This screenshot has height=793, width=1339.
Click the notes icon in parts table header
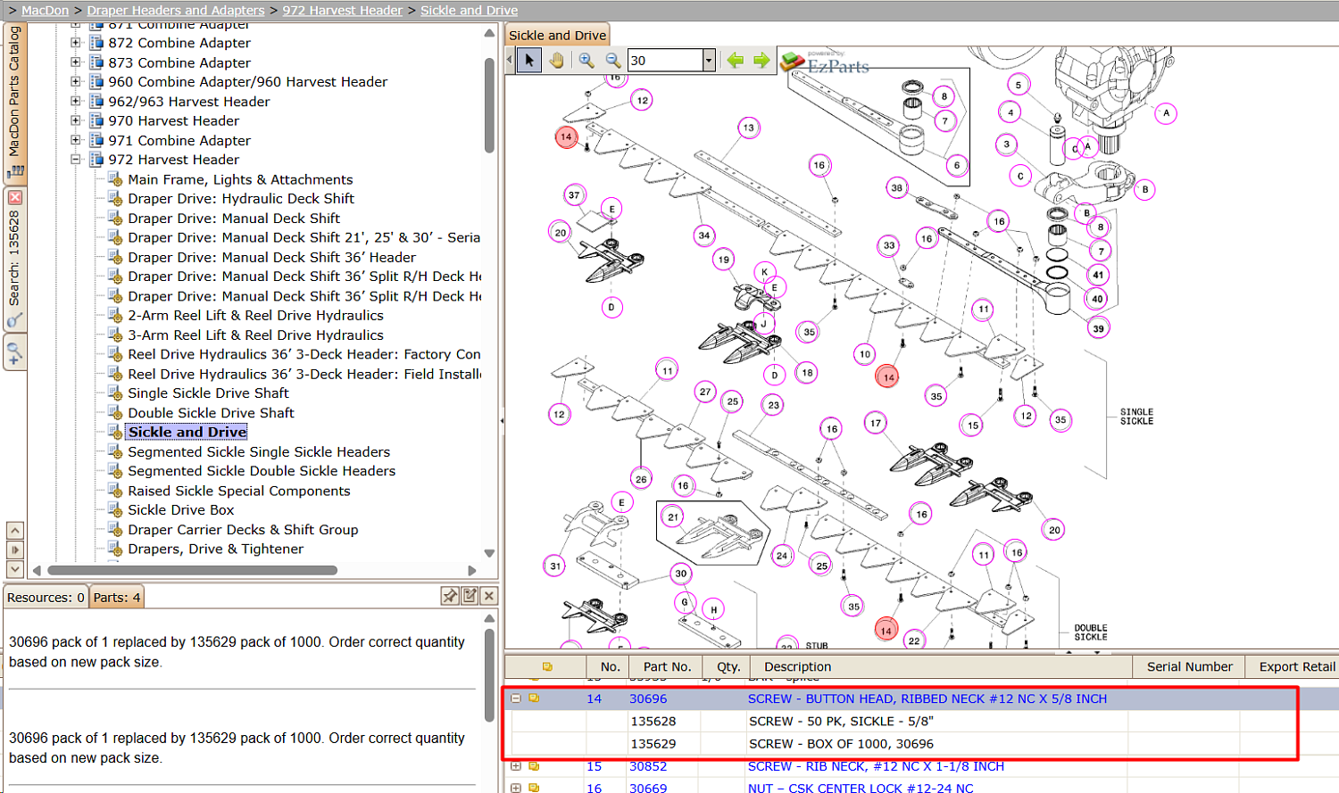coord(547,666)
